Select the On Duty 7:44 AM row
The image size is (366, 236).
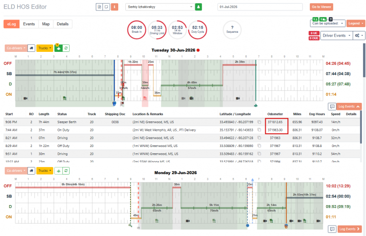(182, 130)
